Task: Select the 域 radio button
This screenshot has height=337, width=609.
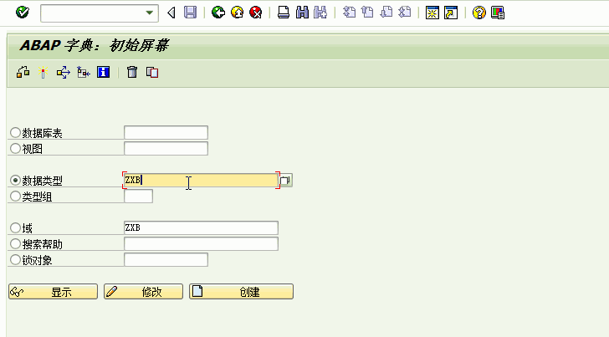Action: click(15, 227)
